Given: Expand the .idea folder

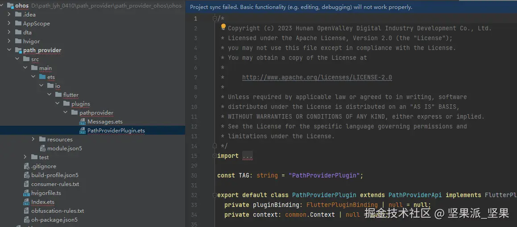Looking at the screenshot, I should point(9,15).
